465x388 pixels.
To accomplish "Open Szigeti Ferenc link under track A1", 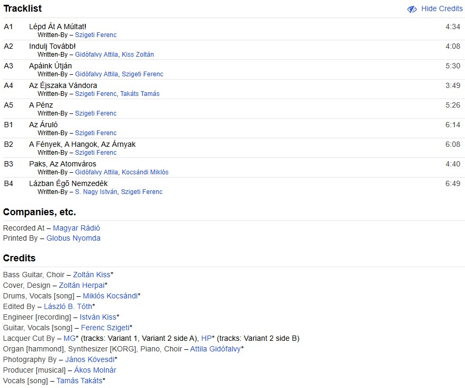I will tap(95, 35).
